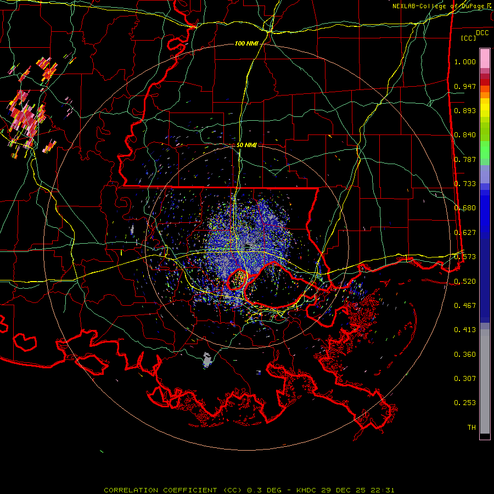
Task: Select the 0.253 scale value
Action: (465, 403)
